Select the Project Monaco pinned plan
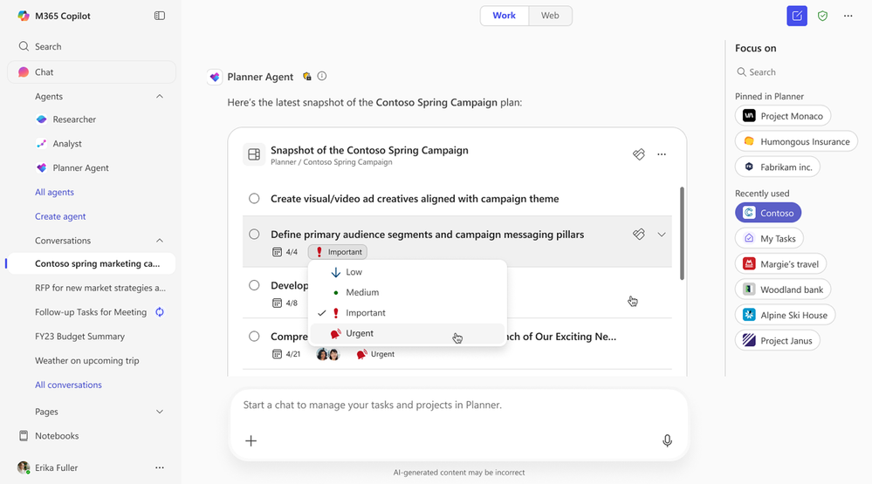The width and height of the screenshot is (872, 484). click(783, 116)
